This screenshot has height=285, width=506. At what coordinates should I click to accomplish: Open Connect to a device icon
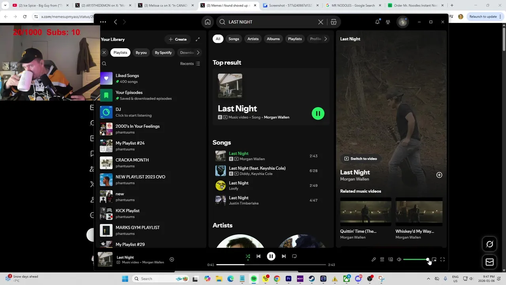coord(391,260)
